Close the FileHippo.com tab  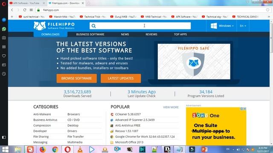(83, 3)
